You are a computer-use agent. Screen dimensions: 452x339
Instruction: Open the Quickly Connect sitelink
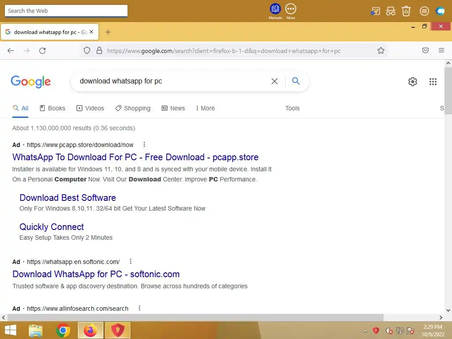tap(52, 227)
